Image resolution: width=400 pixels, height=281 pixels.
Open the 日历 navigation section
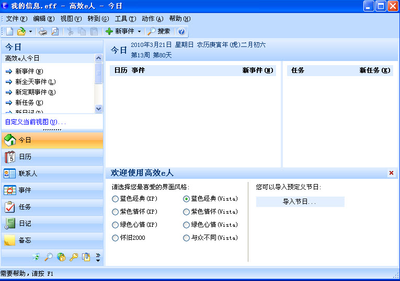pyautogui.click(x=52, y=156)
